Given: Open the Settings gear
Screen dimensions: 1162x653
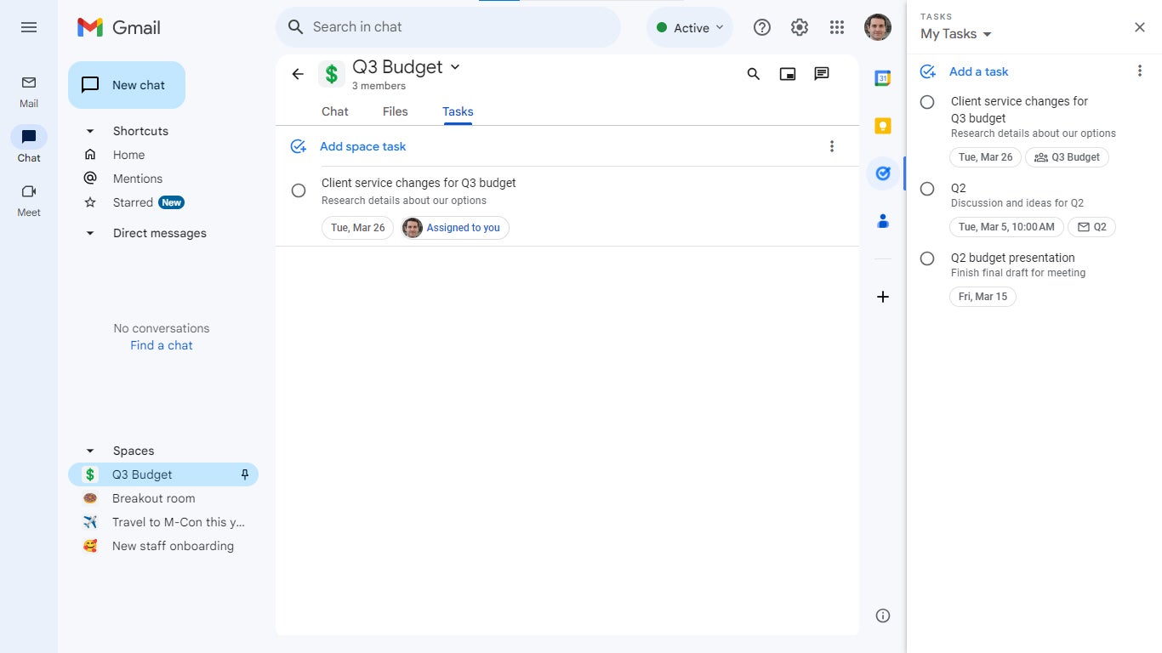Looking at the screenshot, I should [x=800, y=27].
